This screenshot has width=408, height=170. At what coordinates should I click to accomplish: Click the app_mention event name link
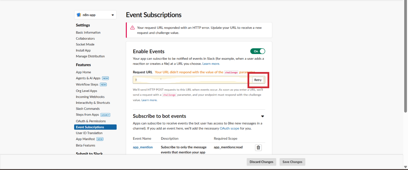coord(142,147)
